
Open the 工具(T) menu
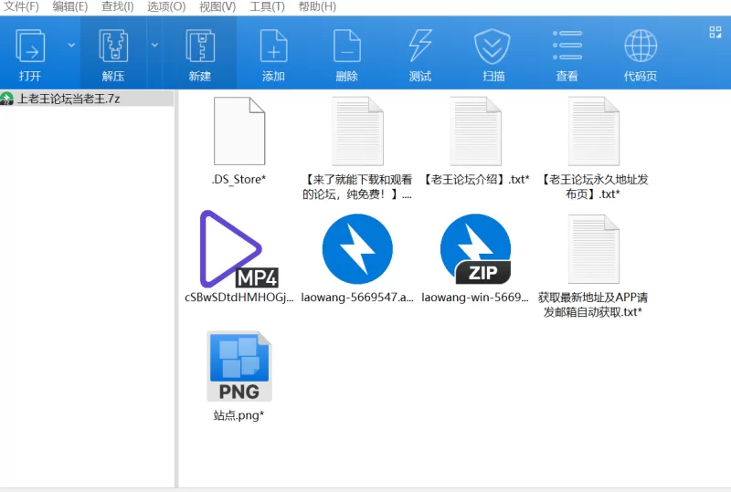(267, 7)
